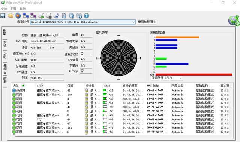Sort list by 网络类型 column header
Image resolution: width=240 pixels, height=142 pixels.
click(177, 86)
